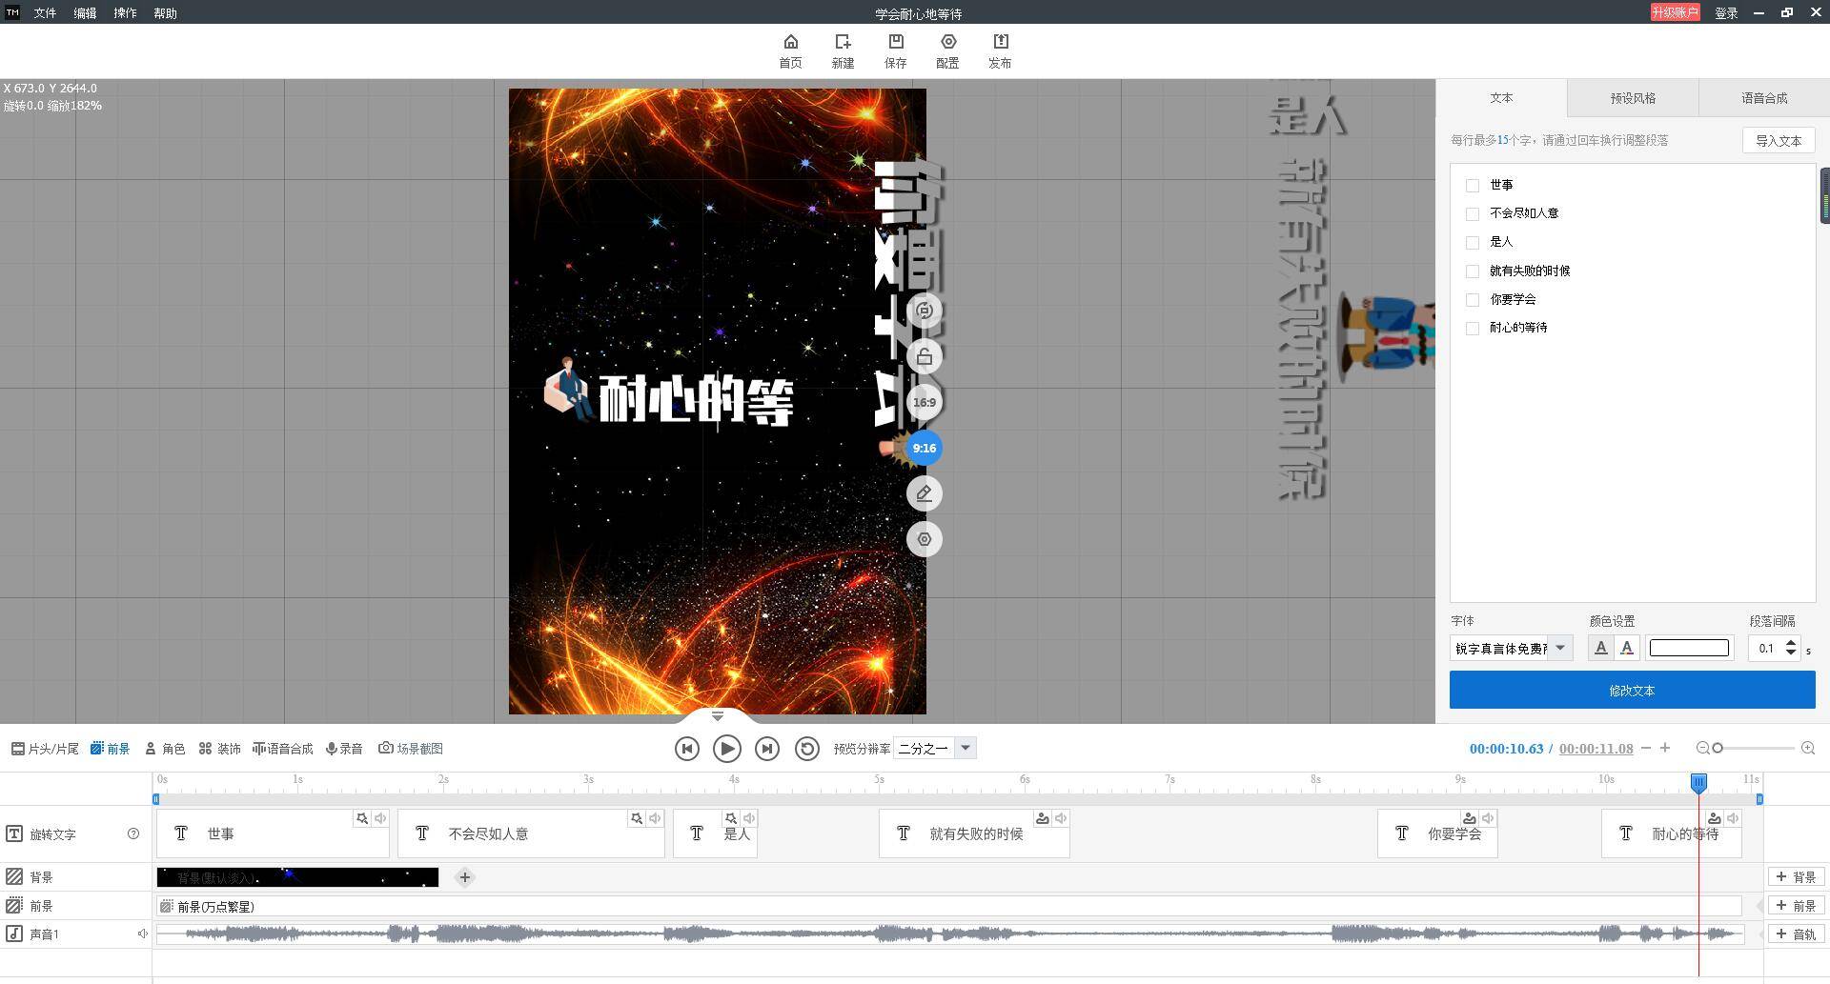Save the project with 保存 icon

click(895, 50)
